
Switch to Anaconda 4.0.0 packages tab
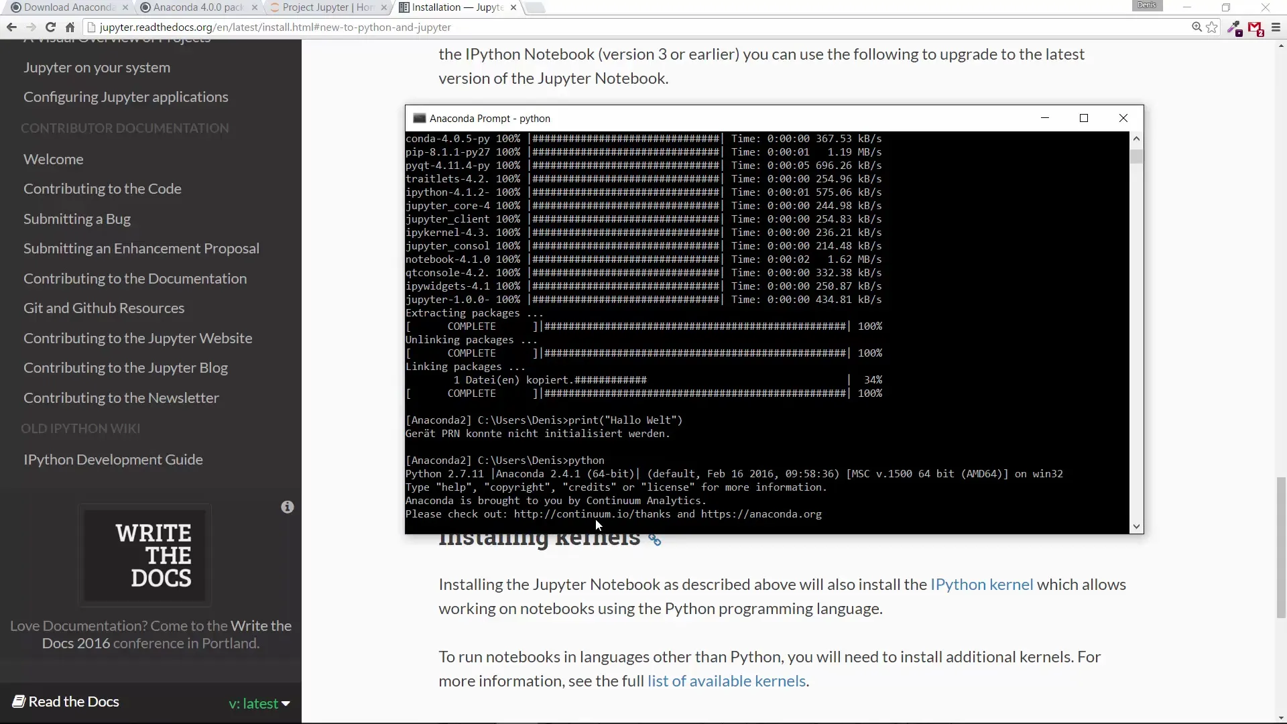tap(198, 7)
